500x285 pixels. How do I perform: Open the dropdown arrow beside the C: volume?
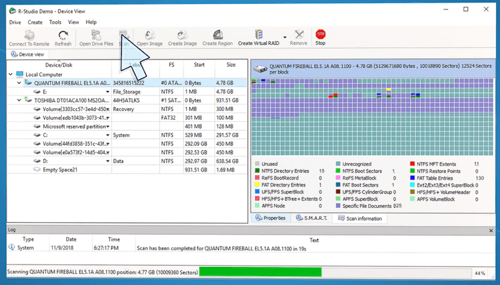tap(107, 135)
